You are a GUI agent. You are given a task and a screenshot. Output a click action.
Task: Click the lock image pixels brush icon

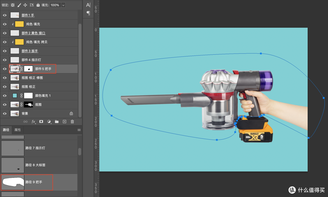pyautogui.click(x=19, y=5)
